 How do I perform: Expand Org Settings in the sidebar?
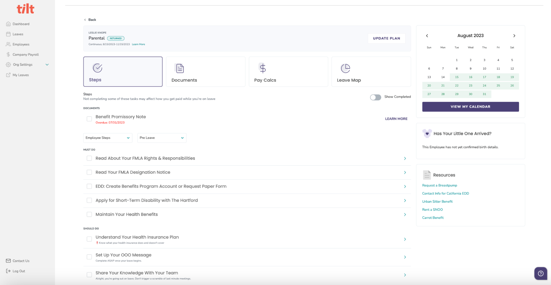[x=47, y=65]
